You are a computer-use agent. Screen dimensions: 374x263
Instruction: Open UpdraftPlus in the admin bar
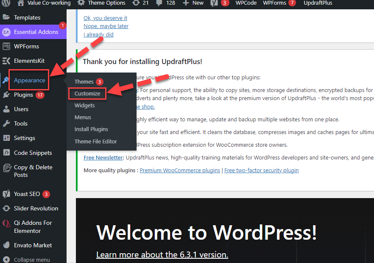[318, 3]
